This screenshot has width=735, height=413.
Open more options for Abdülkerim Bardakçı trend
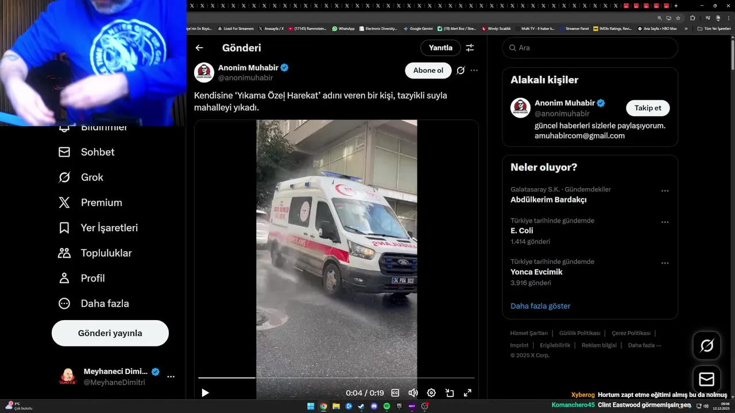[x=665, y=191]
